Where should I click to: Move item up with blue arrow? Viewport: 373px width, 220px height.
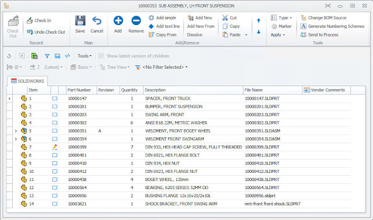coord(259,20)
